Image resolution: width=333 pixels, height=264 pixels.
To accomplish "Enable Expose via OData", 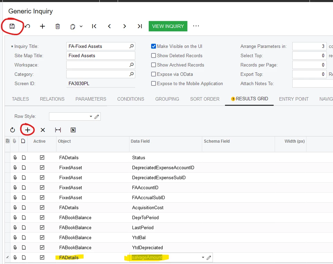I will (x=153, y=74).
